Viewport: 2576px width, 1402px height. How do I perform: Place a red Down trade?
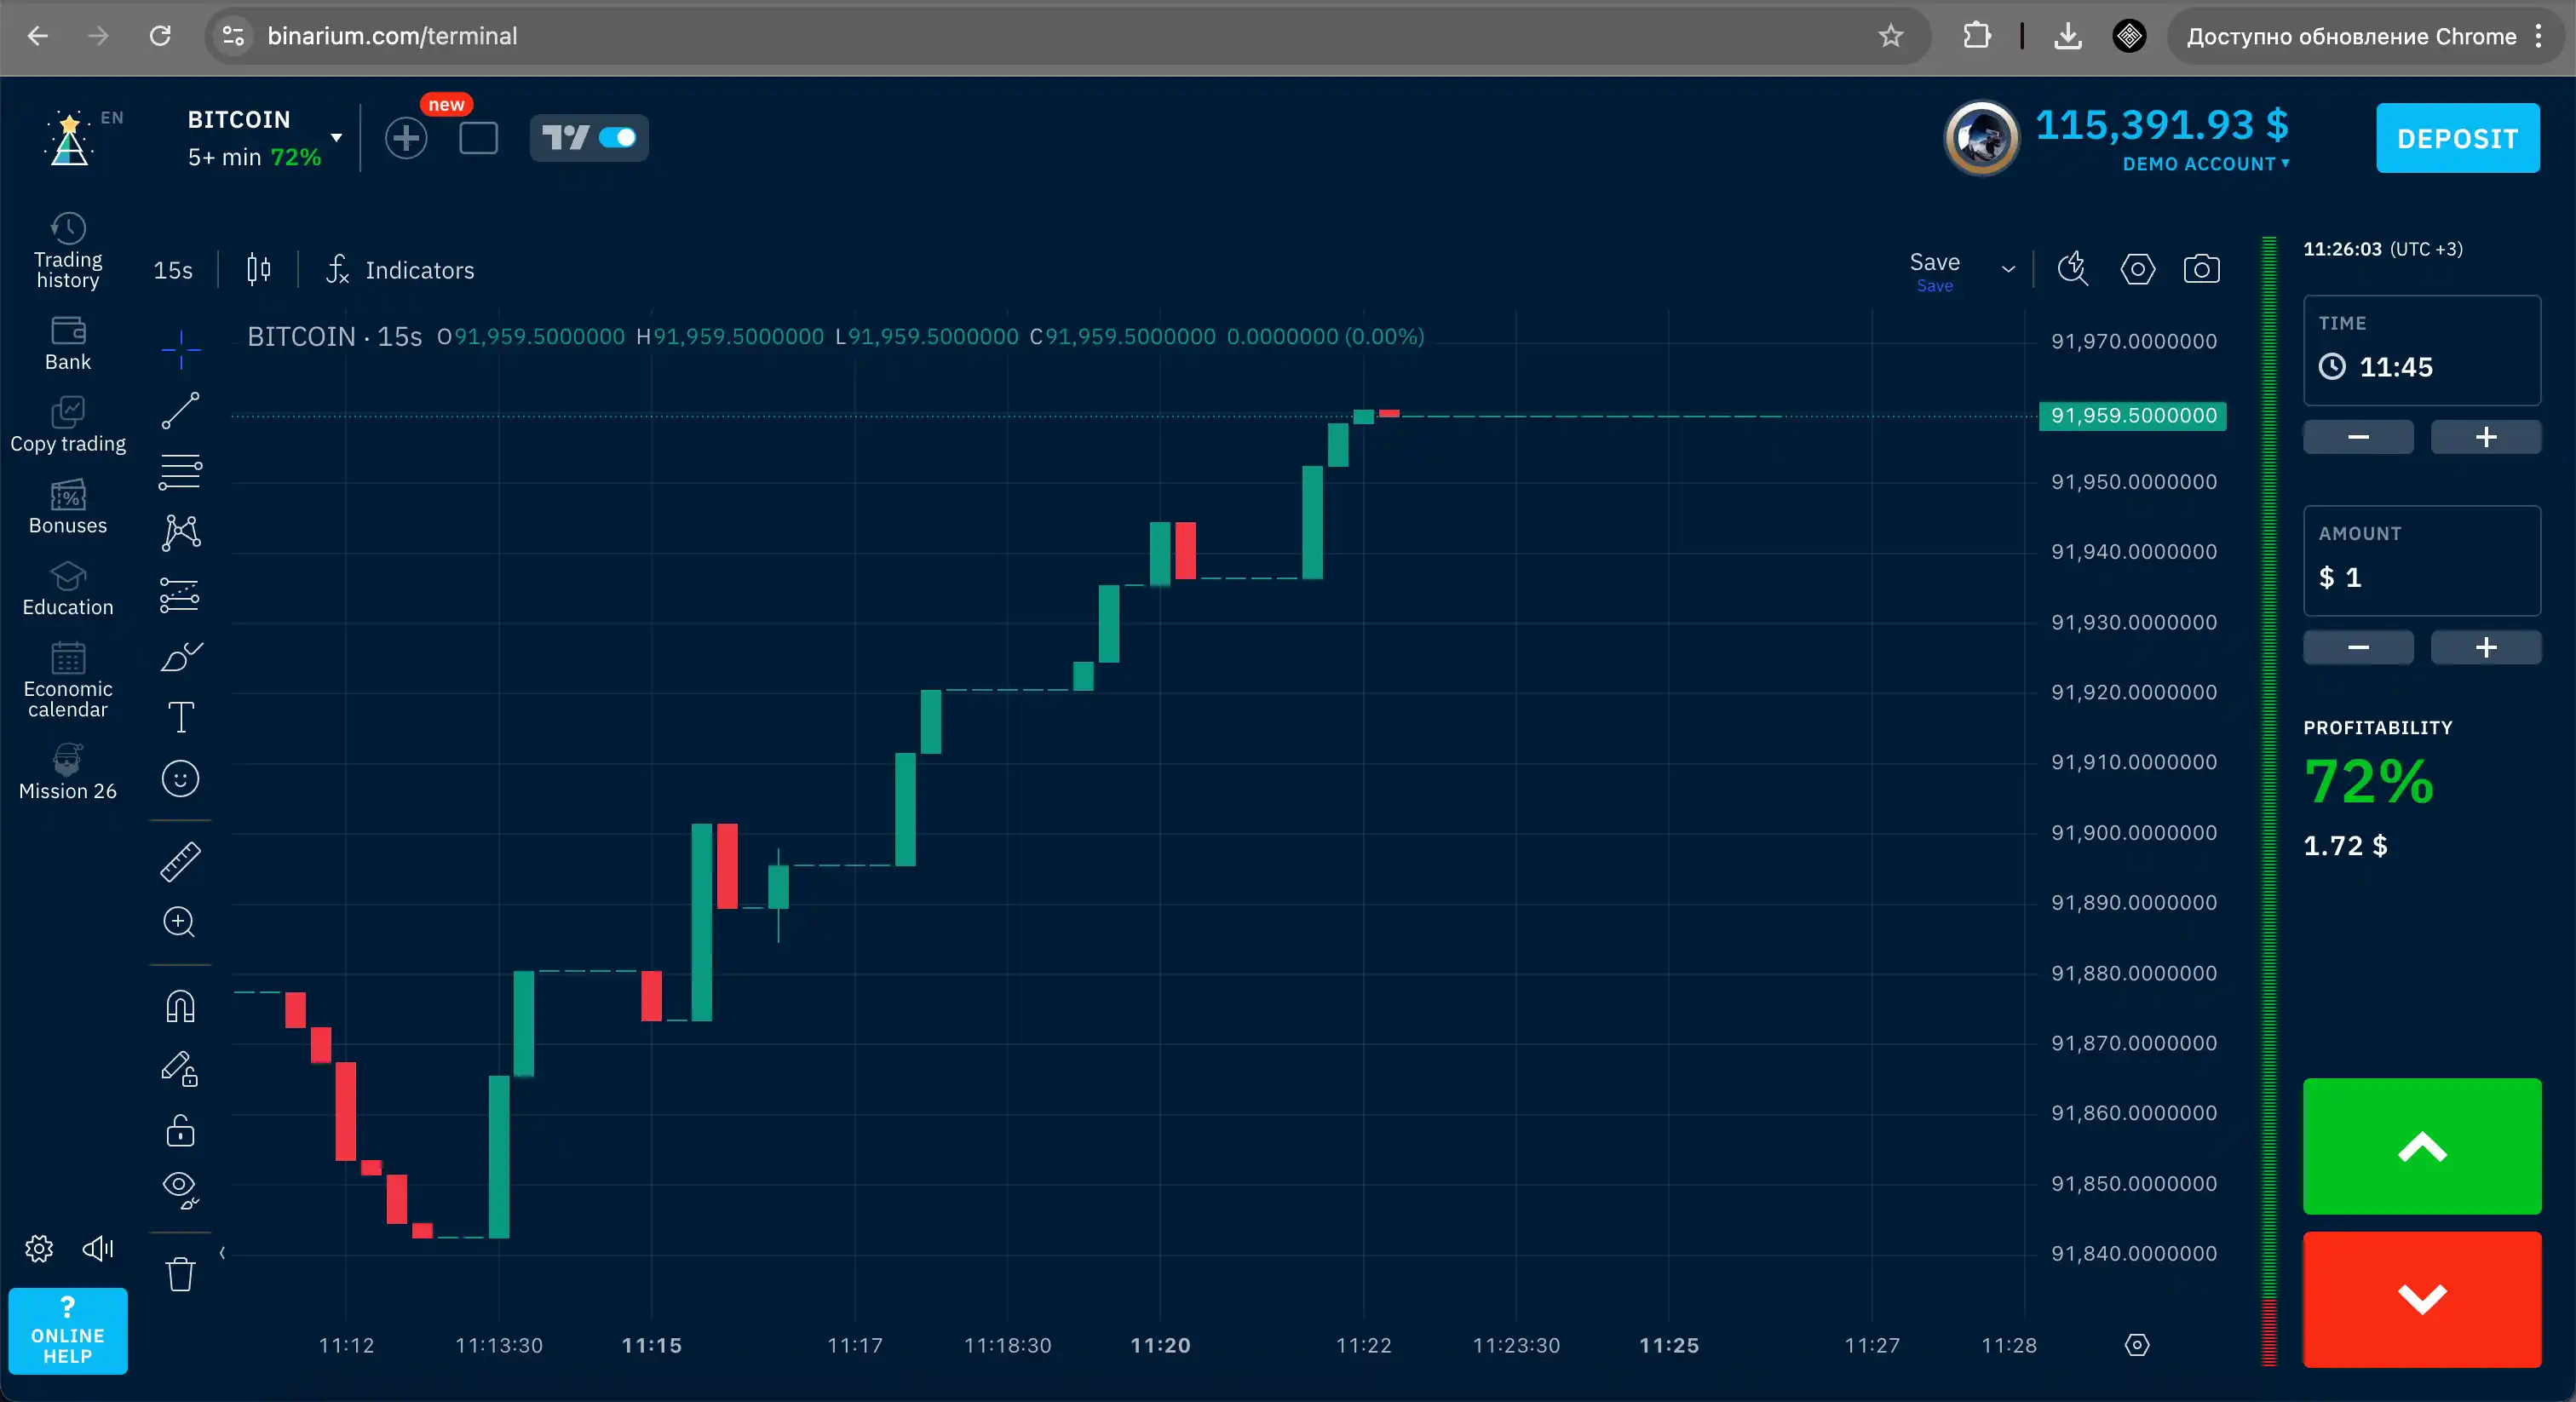pyautogui.click(x=2421, y=1299)
